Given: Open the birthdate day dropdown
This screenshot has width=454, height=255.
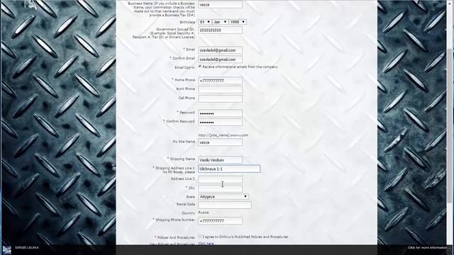Looking at the screenshot, I should click(x=204, y=22).
